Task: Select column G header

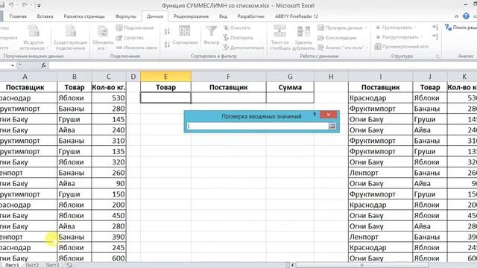Action: pyautogui.click(x=290, y=77)
